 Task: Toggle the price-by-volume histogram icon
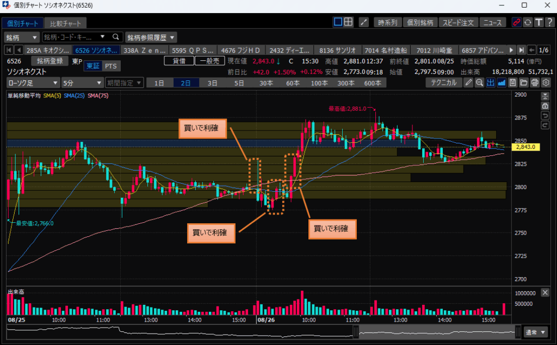click(490, 83)
